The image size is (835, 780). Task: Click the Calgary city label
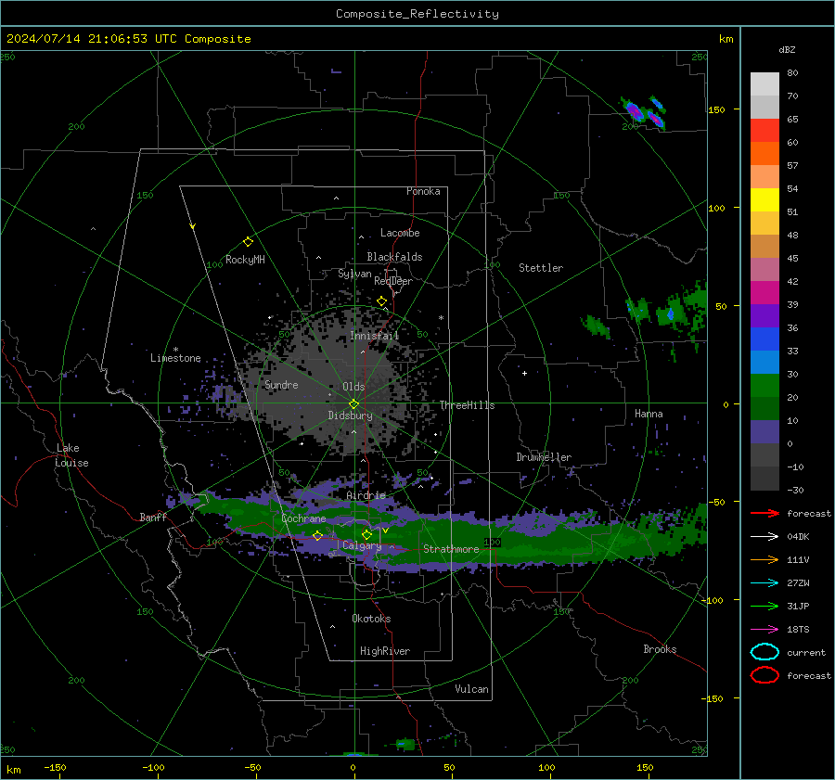pyautogui.click(x=362, y=545)
